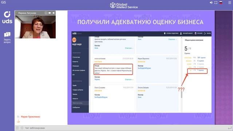Toggle presenter video sound icon

coord(54,13)
